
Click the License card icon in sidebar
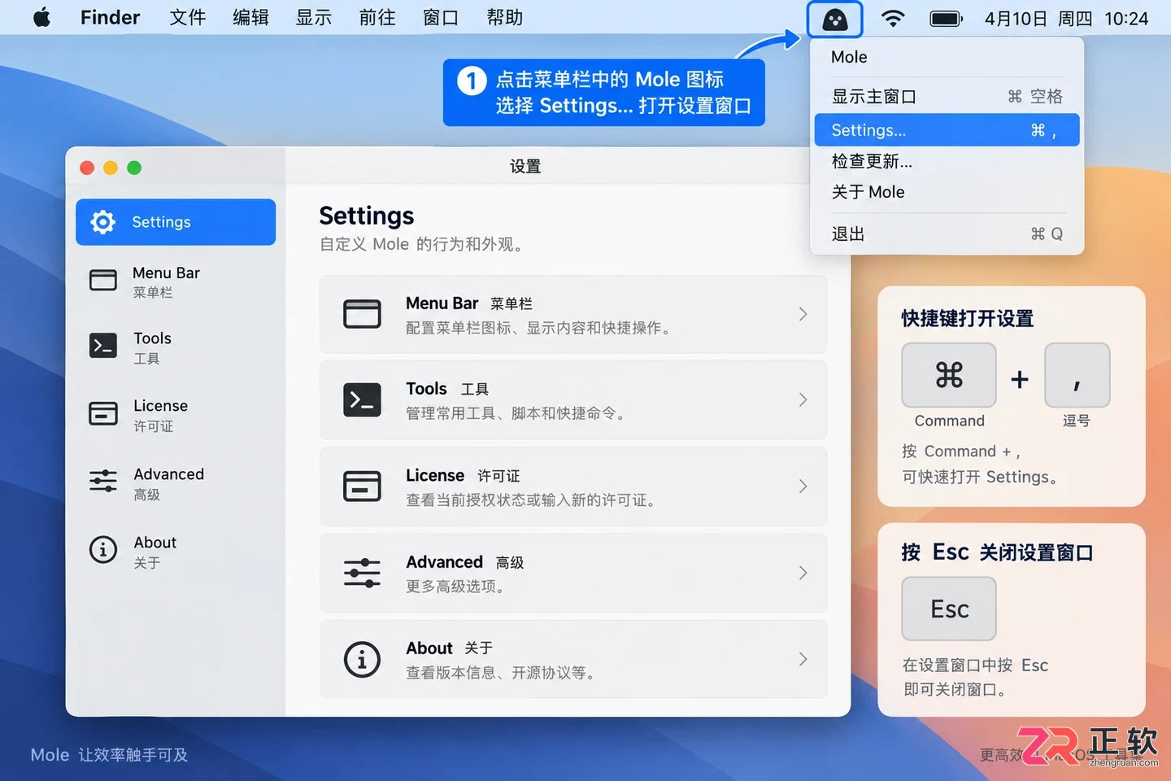103,413
